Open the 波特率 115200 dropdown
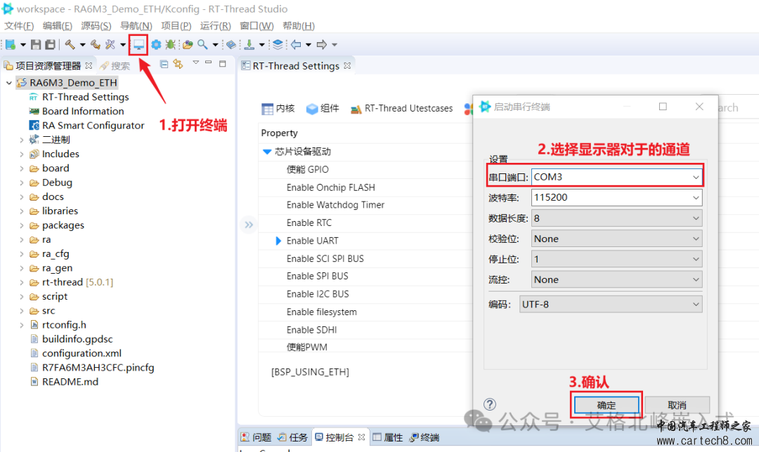 point(696,198)
